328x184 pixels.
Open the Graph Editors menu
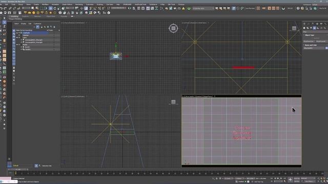(67, 5)
